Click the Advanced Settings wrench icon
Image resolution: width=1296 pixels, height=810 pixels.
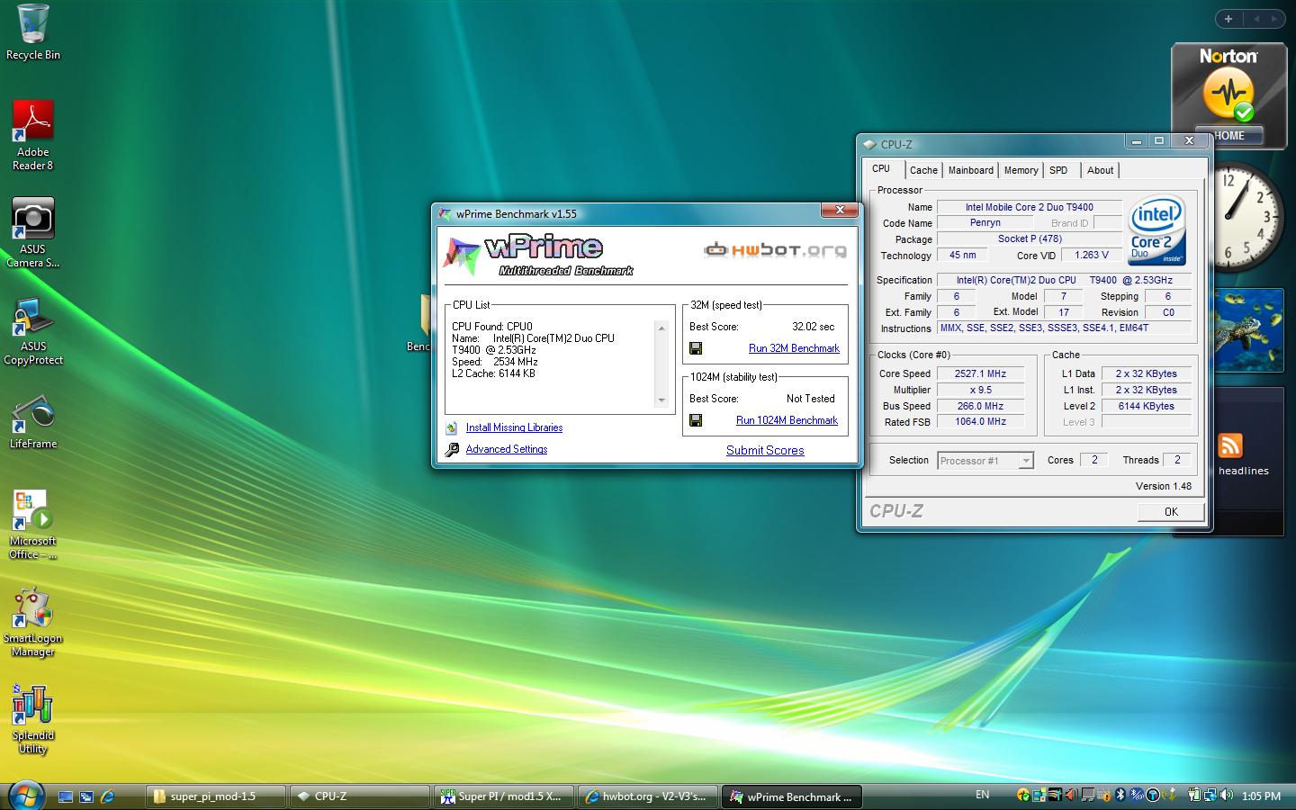(452, 449)
